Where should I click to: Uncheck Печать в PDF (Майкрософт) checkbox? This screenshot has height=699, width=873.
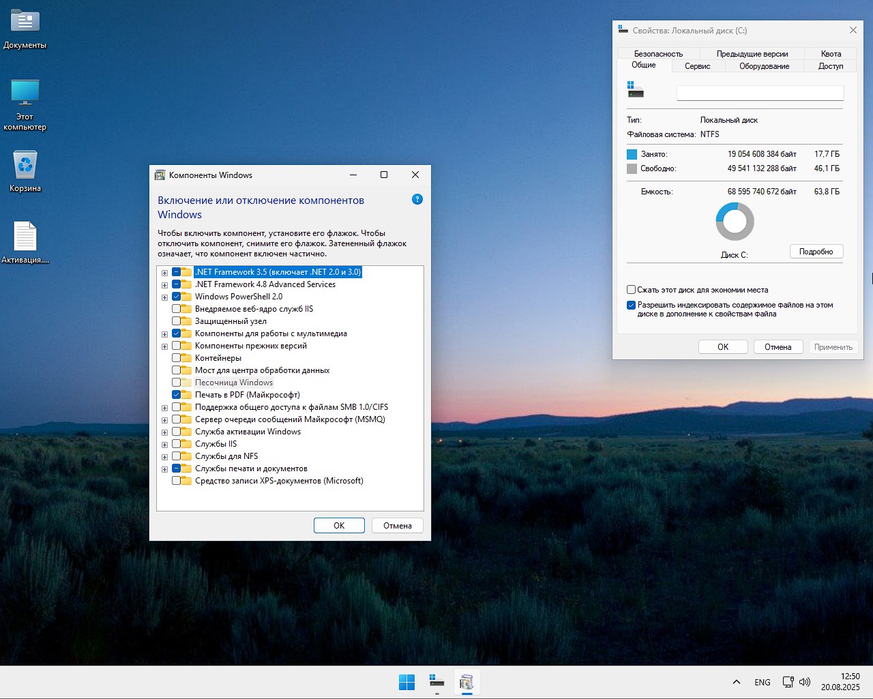click(x=177, y=395)
